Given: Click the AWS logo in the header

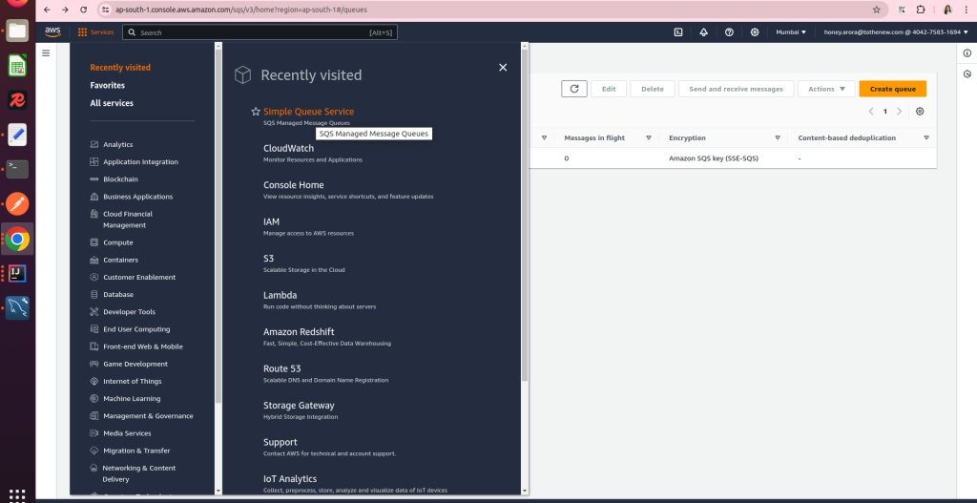Looking at the screenshot, I should (52, 31).
